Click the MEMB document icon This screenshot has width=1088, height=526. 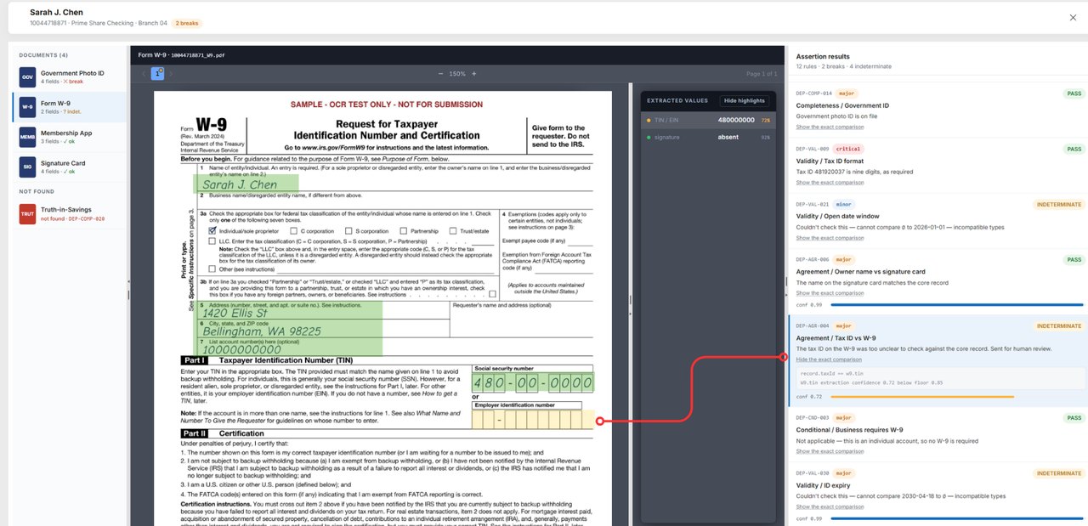coord(27,137)
